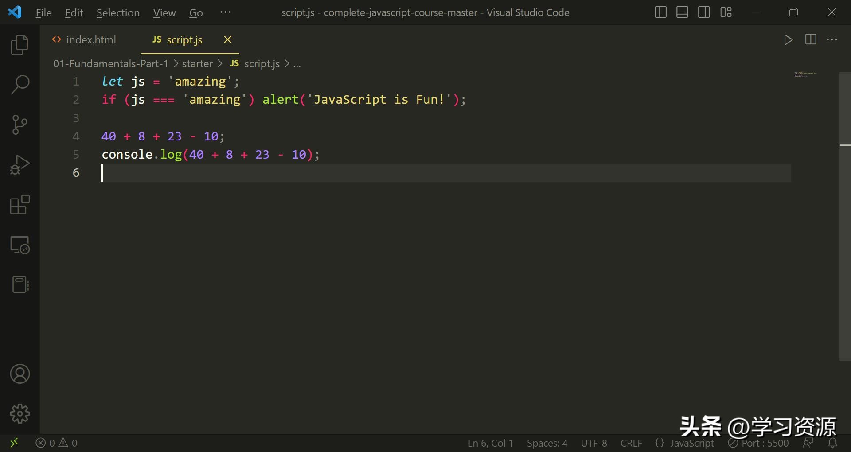Toggle the Primary Side Bar layout button

[660, 12]
